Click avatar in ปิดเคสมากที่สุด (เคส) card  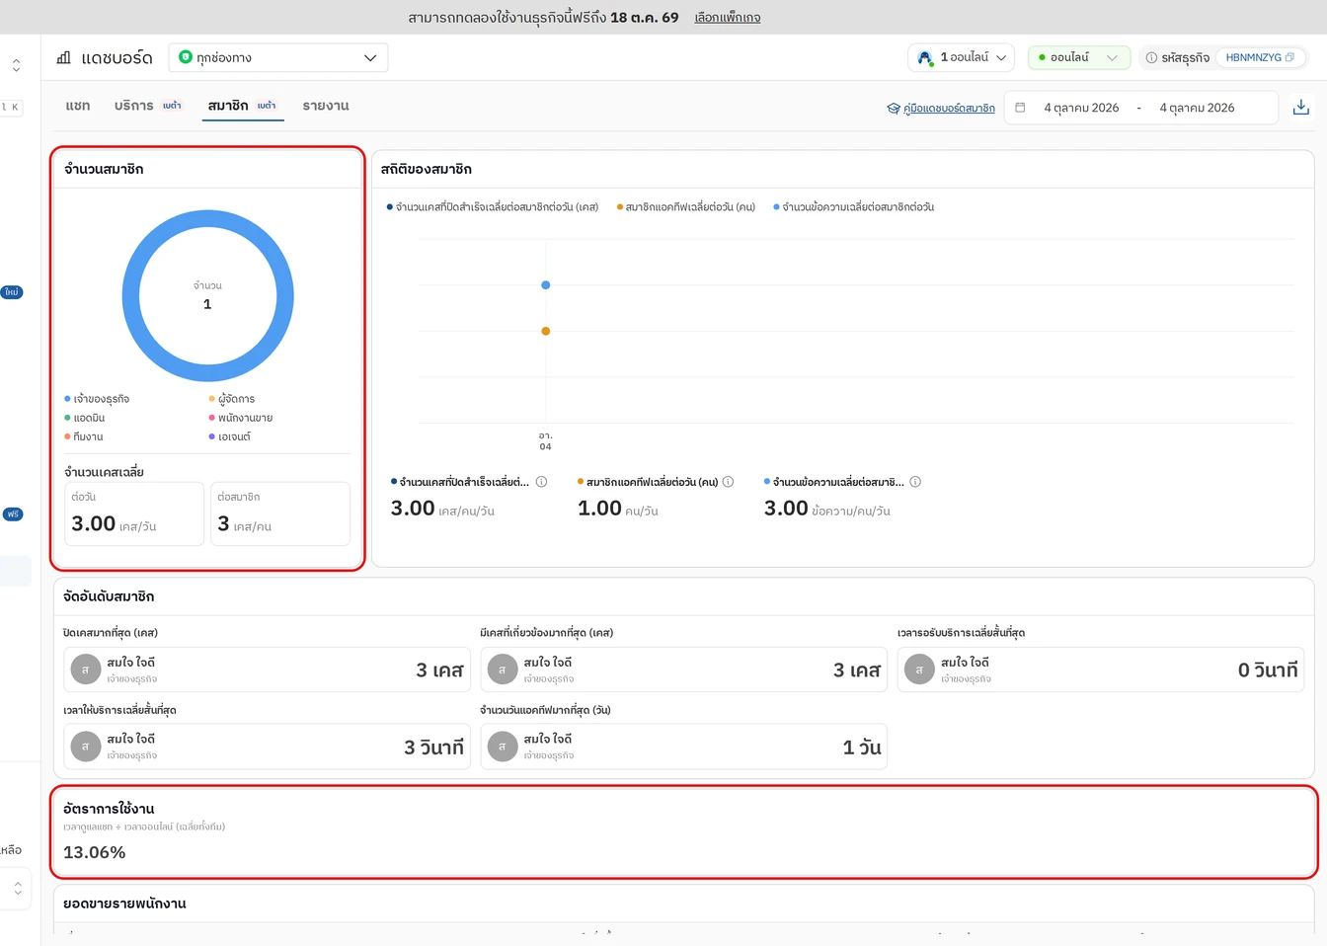[85, 670]
